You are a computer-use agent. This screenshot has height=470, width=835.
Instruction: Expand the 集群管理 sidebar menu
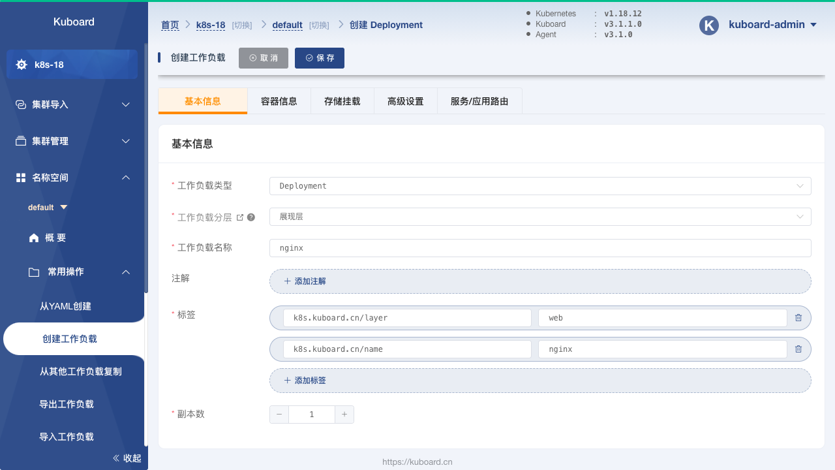pos(126,141)
